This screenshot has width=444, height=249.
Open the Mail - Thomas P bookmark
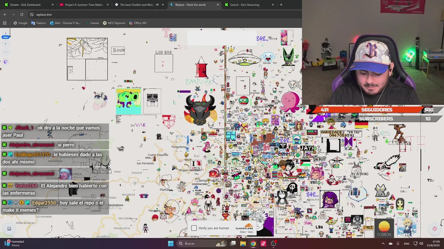[65, 23]
